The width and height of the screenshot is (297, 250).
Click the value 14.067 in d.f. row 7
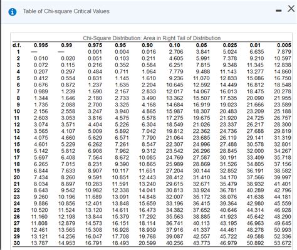pos(202,91)
